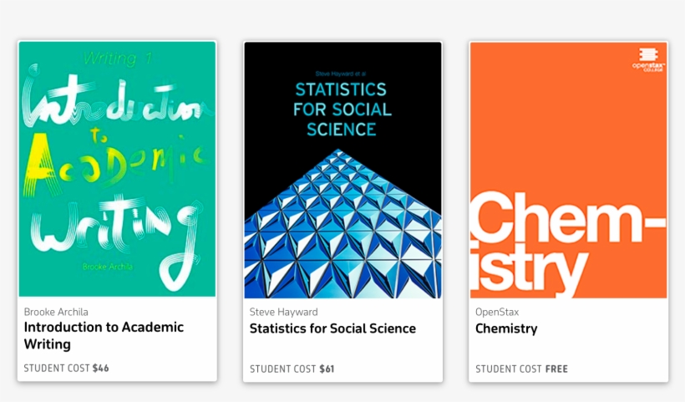
Task: Open the orange Chemistry book cover
Action: pyautogui.click(x=568, y=170)
